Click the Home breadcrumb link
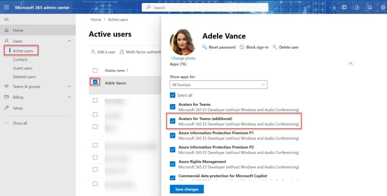The image size is (387, 196). pyautogui.click(x=96, y=20)
